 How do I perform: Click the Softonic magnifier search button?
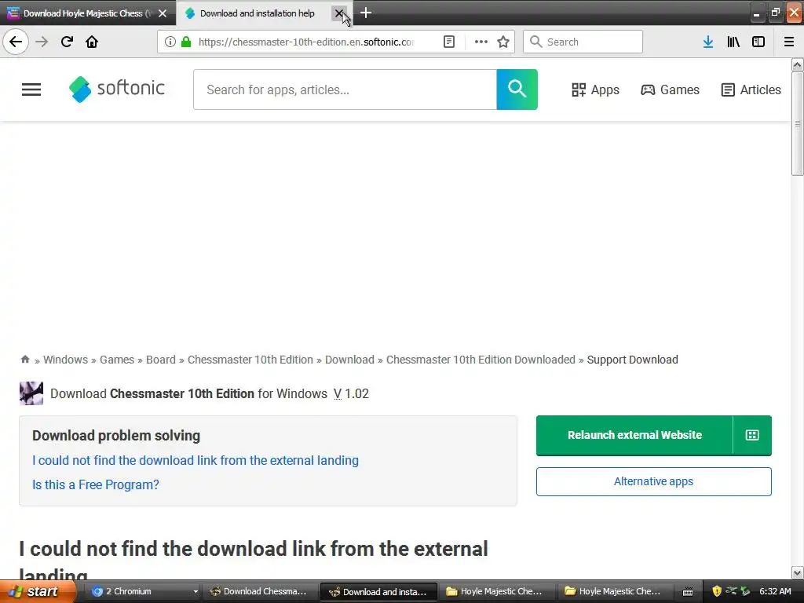517,90
